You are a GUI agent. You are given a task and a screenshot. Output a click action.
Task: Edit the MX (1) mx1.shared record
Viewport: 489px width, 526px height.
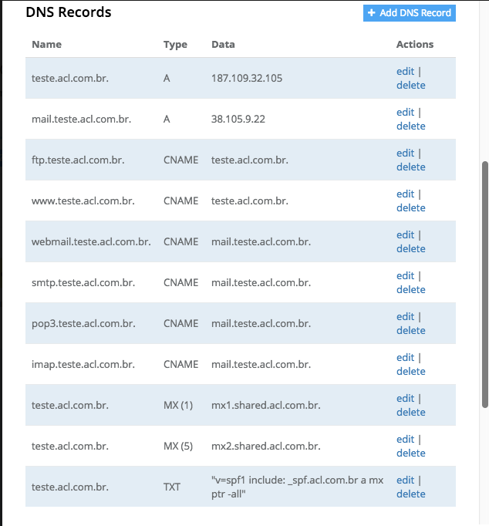(x=405, y=398)
